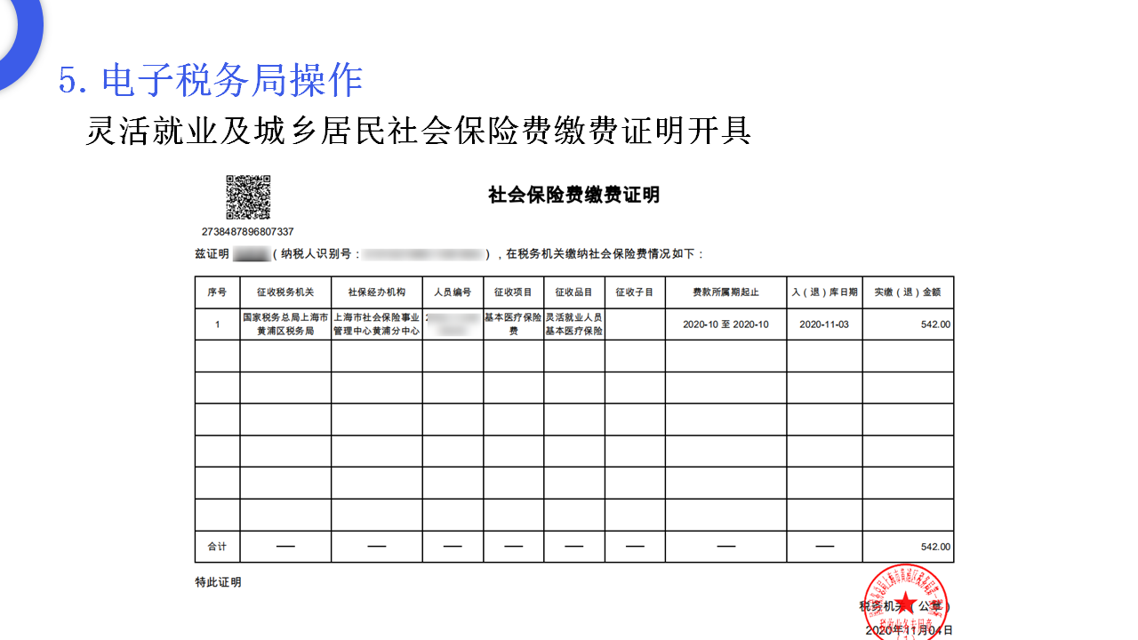Screen dimensions: 1138x640
Task: Select the 社保经办机构 column header
Action: 376,292
